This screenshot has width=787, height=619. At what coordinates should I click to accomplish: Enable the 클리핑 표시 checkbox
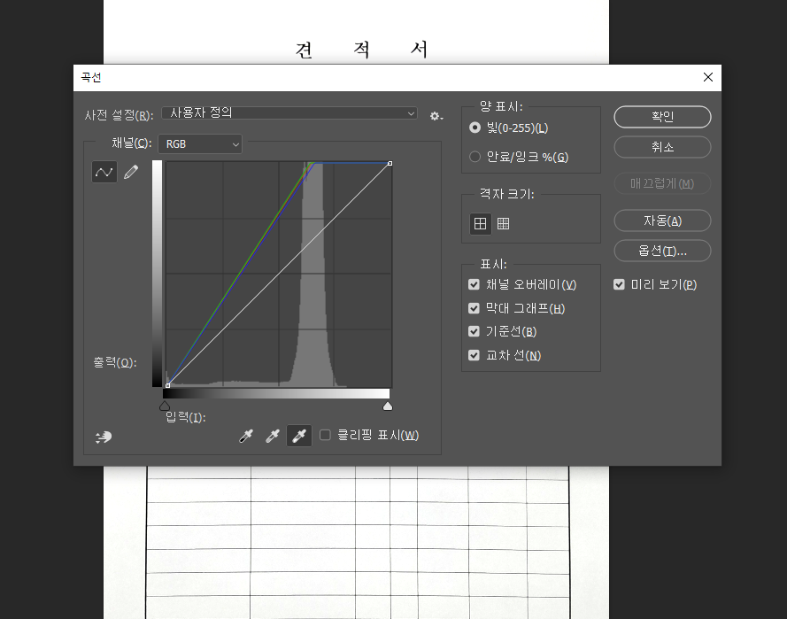(x=325, y=435)
